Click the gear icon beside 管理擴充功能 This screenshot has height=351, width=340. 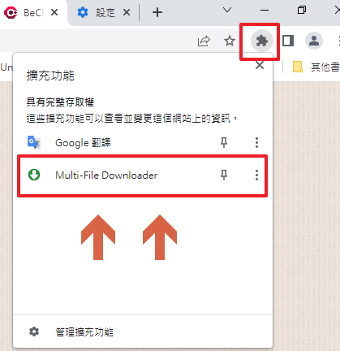34,331
